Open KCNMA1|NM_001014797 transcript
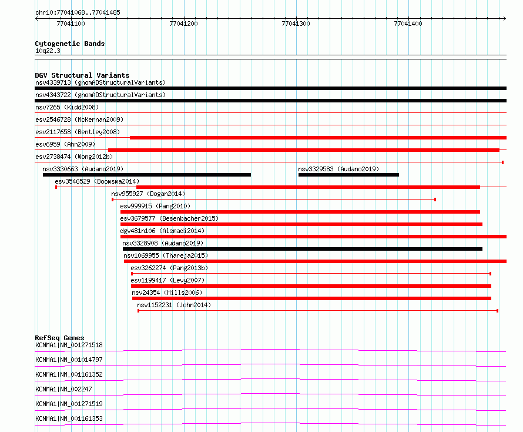 [x=69, y=360]
